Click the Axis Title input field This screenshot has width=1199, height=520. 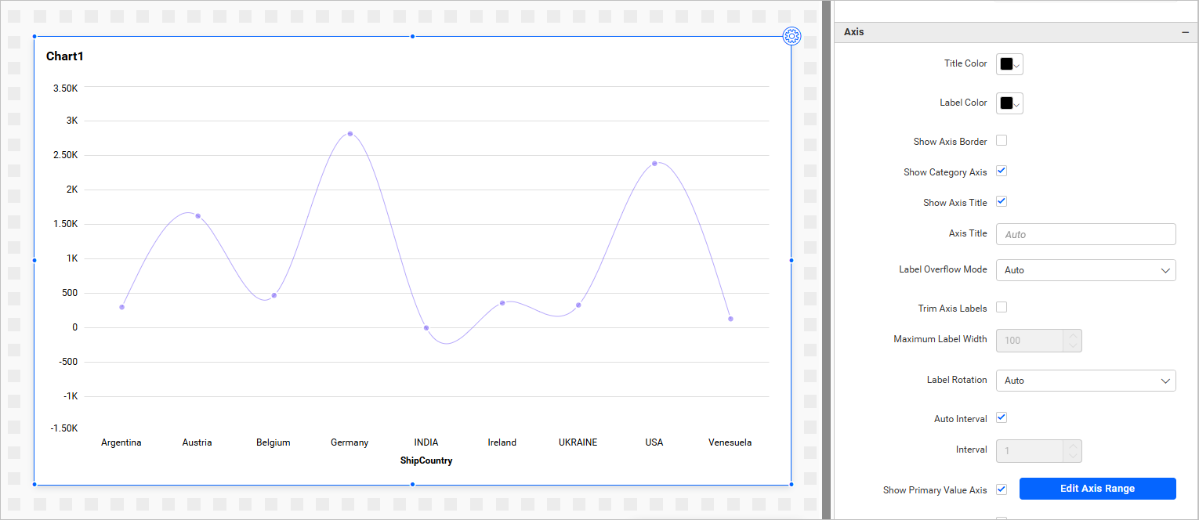click(x=1085, y=234)
